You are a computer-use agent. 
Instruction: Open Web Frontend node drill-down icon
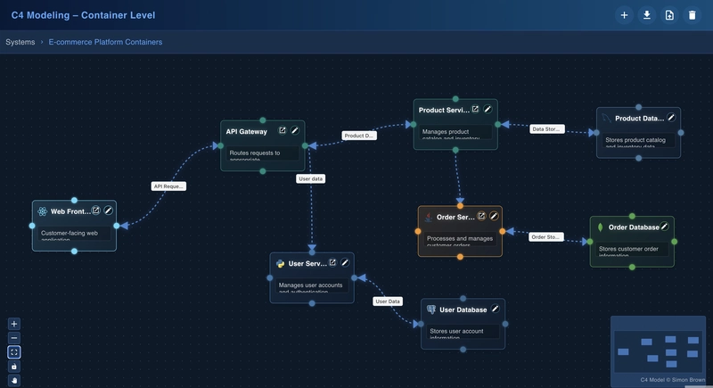tap(96, 211)
